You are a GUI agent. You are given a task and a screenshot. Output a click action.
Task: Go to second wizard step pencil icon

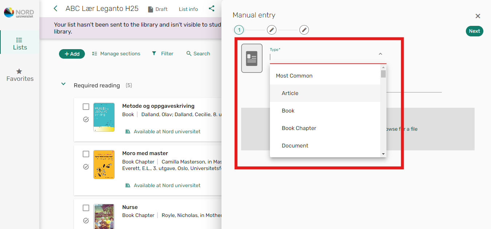(272, 30)
